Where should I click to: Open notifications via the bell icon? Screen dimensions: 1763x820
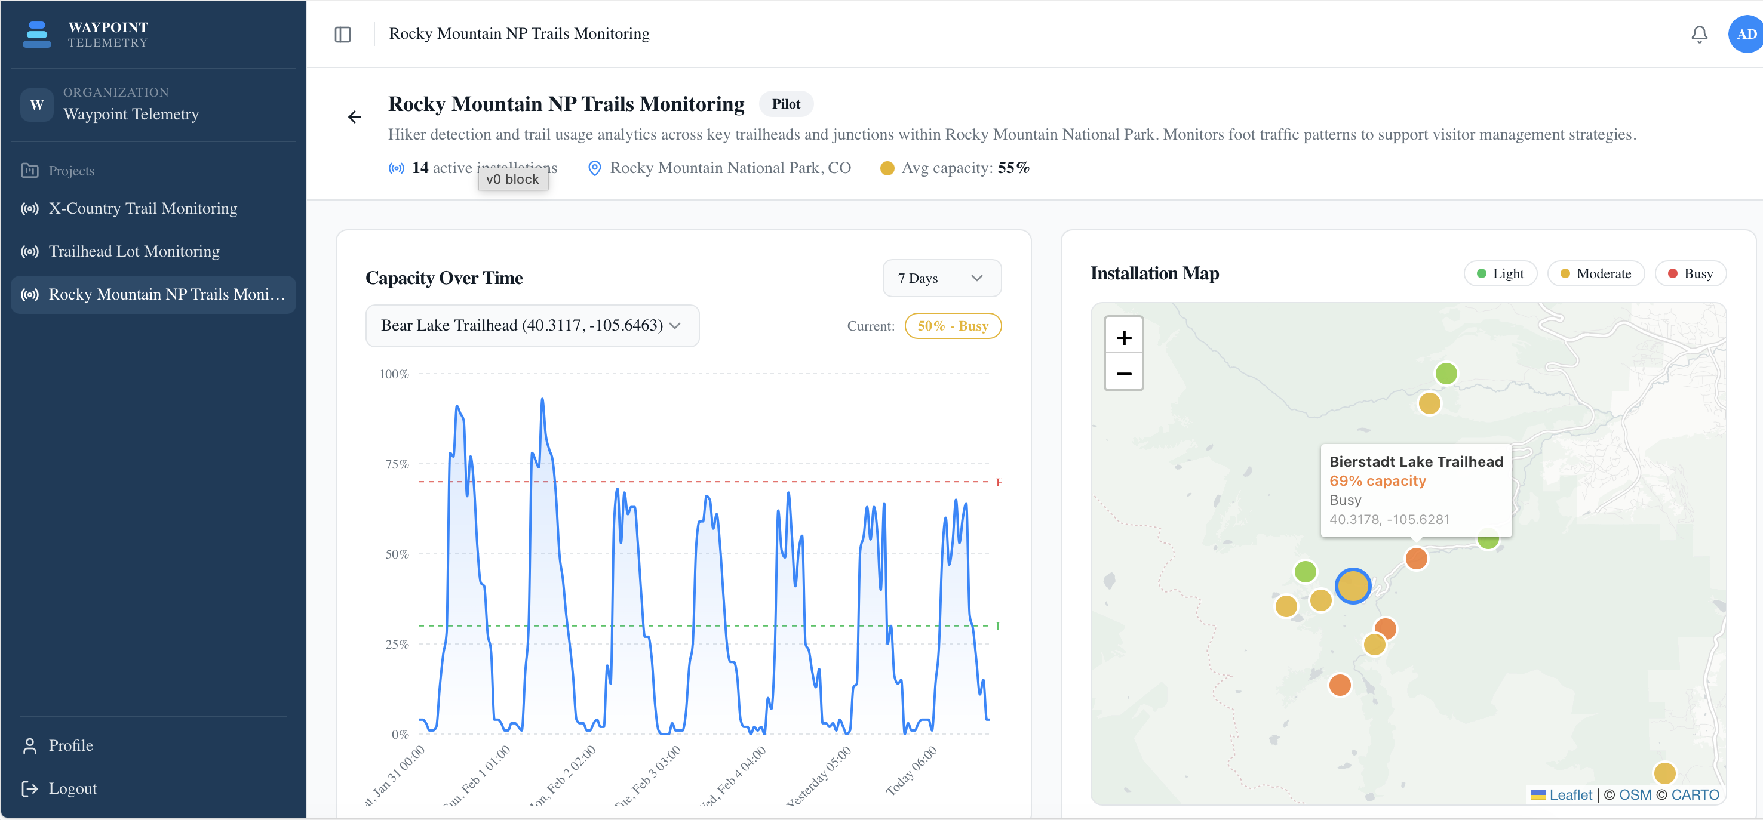[x=1700, y=33]
